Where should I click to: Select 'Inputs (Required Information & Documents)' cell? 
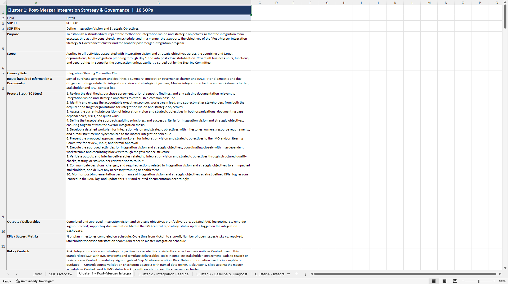[x=36, y=84]
